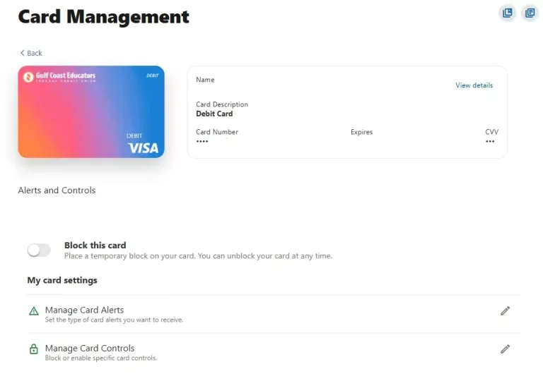
Task: Edit Manage Card Controls via pencil icon
Action: 506,349
